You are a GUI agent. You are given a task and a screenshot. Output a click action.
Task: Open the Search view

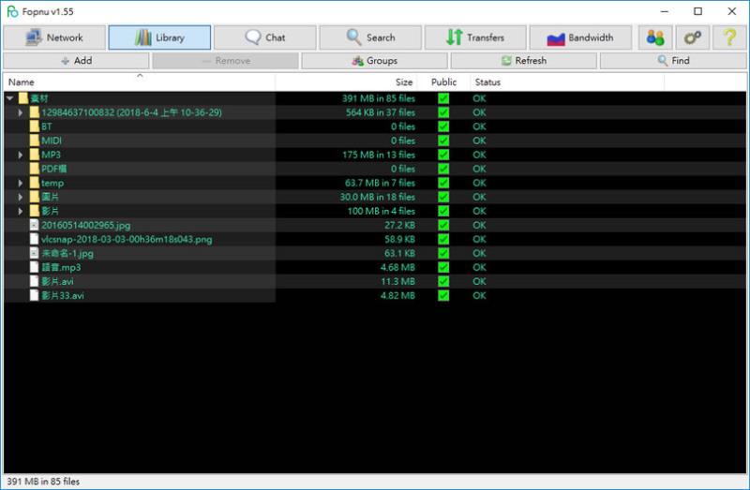370,37
